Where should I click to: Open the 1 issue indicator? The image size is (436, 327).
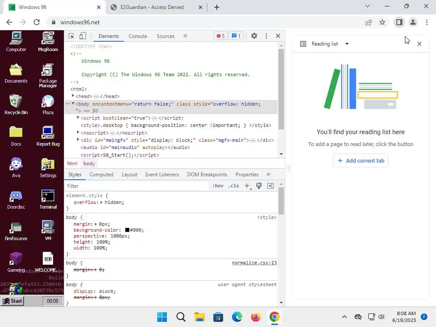[x=236, y=36]
